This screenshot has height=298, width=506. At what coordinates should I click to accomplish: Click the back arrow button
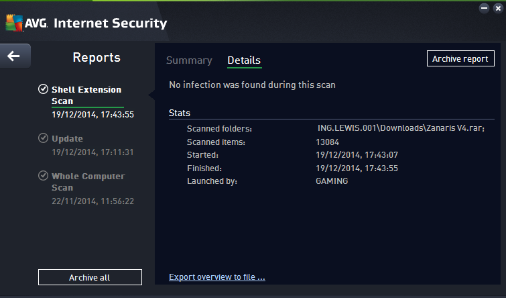pyautogui.click(x=14, y=56)
